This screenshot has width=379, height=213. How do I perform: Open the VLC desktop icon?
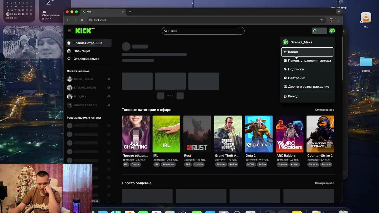coord(366,20)
